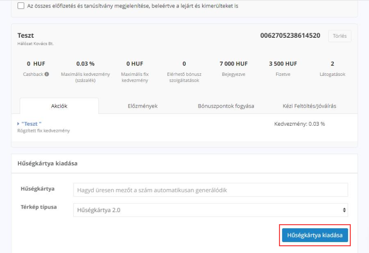Click the Elérhető bónusz szolgáltatások value 0
The width and height of the screenshot is (369, 253).
click(x=184, y=64)
